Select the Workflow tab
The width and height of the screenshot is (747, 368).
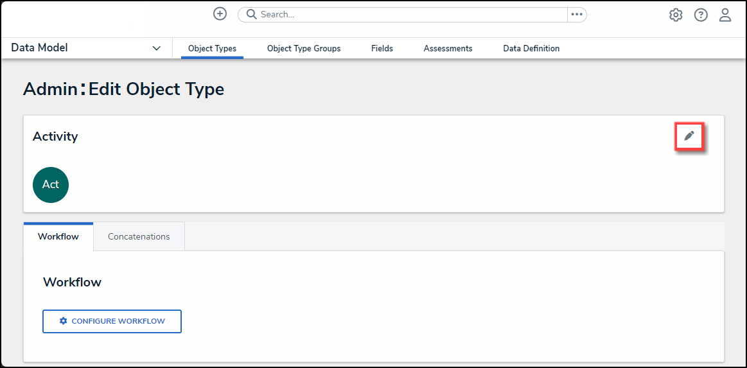(58, 236)
